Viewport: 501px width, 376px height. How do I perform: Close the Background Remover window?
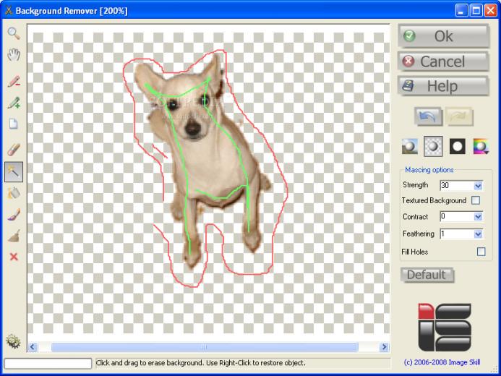coord(490,11)
